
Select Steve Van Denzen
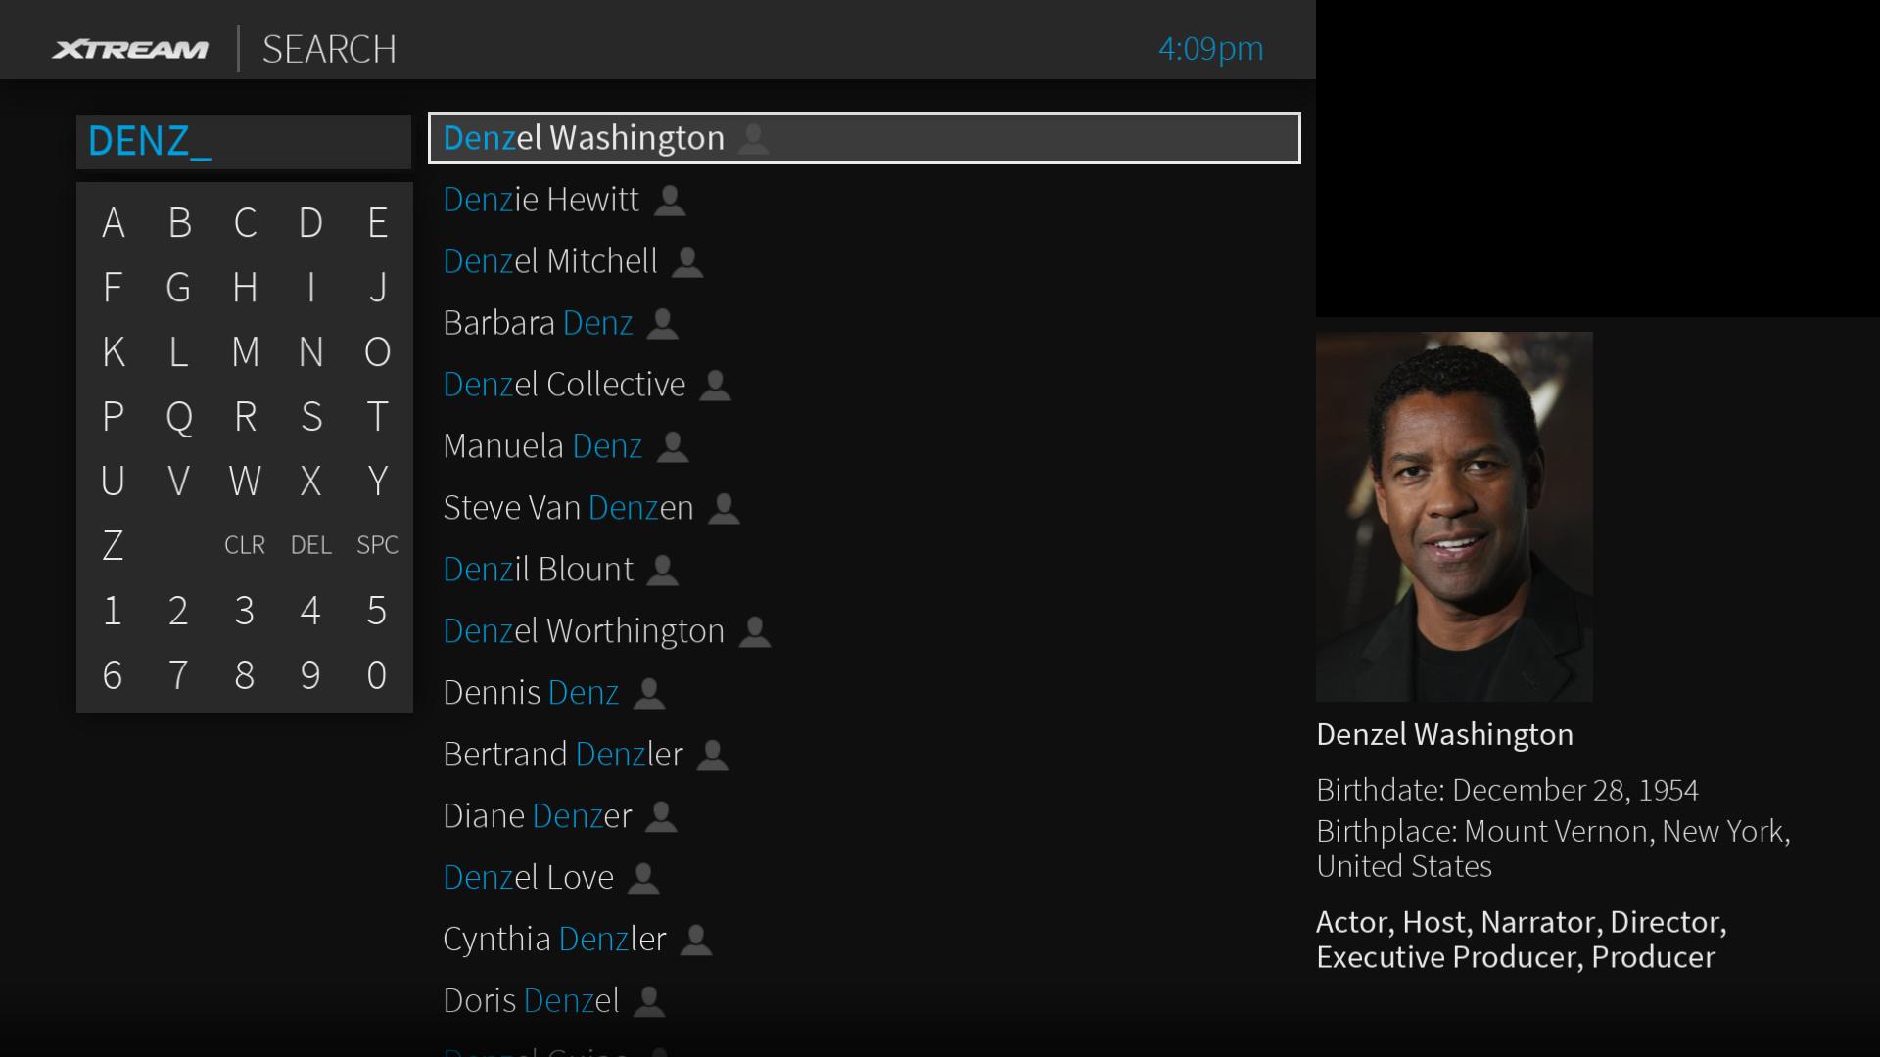coord(865,508)
